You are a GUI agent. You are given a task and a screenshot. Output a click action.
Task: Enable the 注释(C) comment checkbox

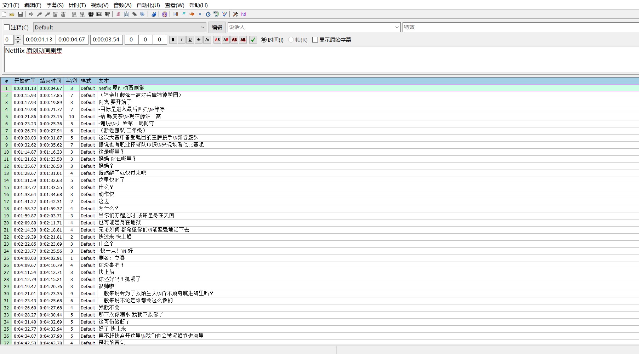pos(7,27)
